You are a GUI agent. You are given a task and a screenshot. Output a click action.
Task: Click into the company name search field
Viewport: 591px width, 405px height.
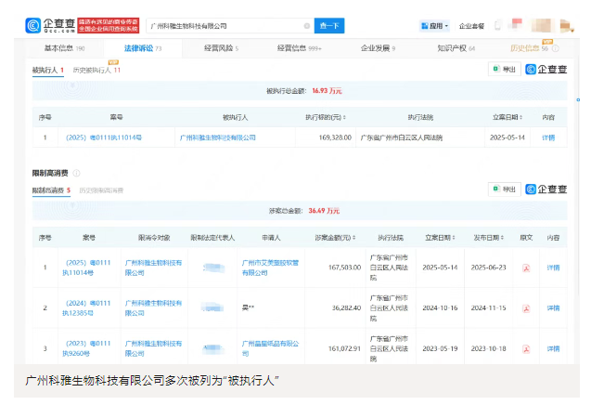[x=223, y=26]
